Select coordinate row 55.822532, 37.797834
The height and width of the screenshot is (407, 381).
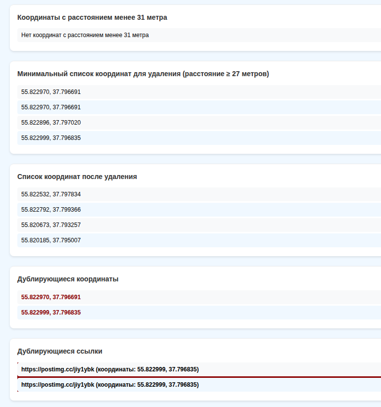click(x=51, y=194)
